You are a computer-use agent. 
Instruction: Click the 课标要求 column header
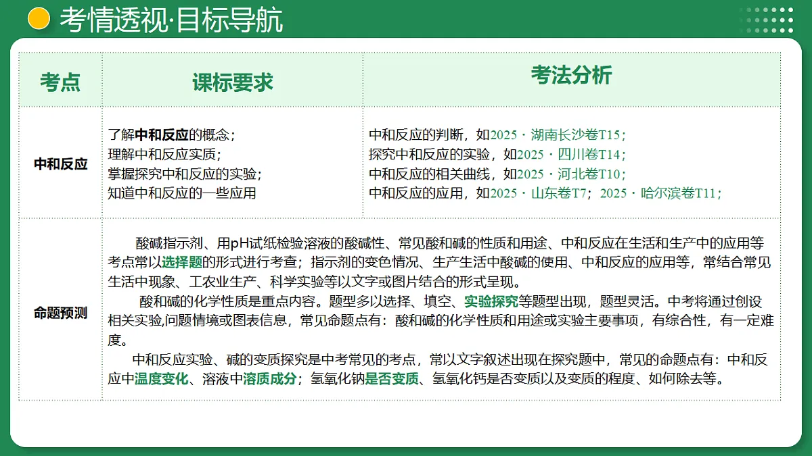coord(233,82)
